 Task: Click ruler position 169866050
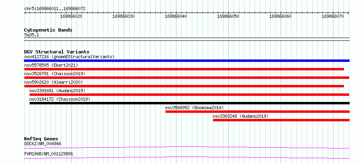228,16
